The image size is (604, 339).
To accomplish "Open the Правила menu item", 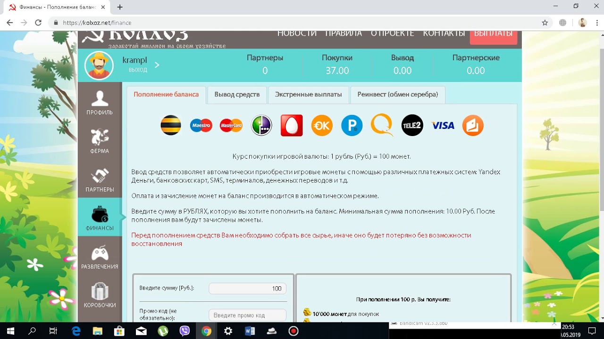I will 344,33.
